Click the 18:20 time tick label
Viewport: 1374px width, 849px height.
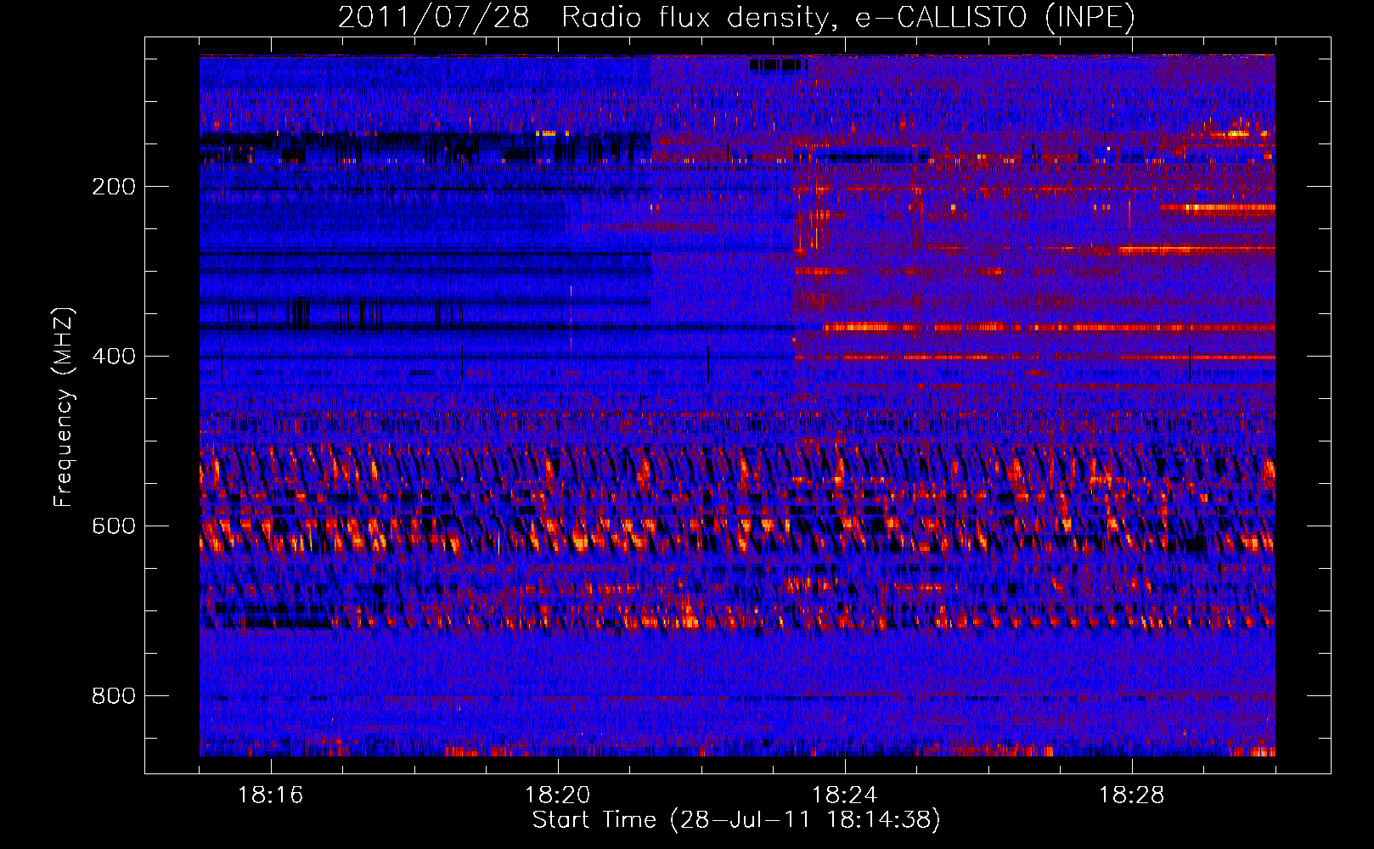[x=558, y=796]
